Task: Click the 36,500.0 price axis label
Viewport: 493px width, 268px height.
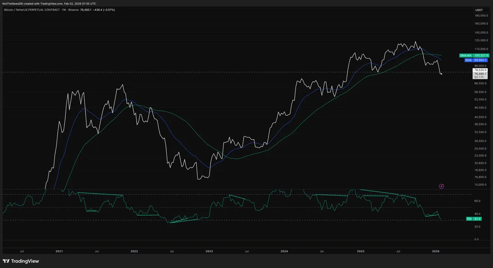Action: tap(480, 124)
